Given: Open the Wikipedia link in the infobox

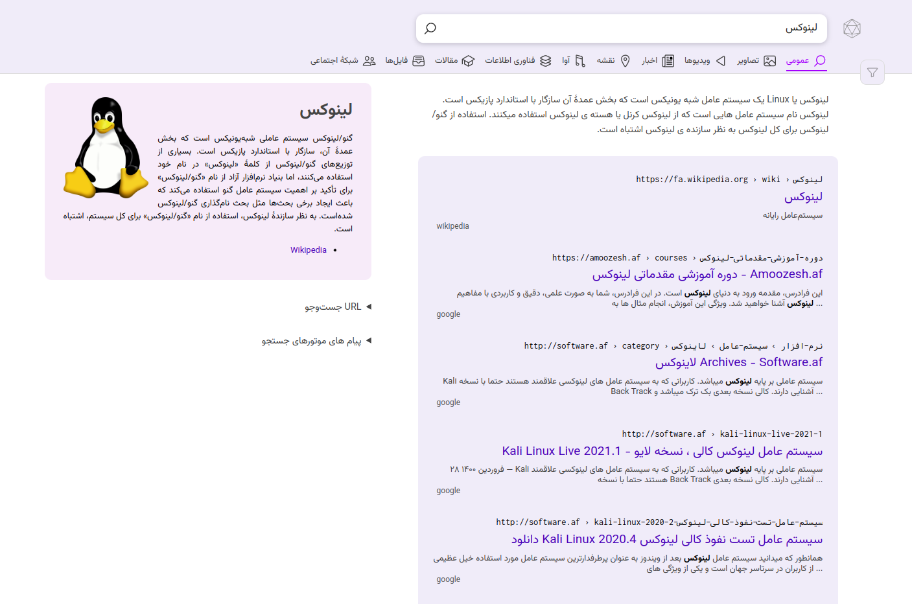Looking at the screenshot, I should click(309, 250).
